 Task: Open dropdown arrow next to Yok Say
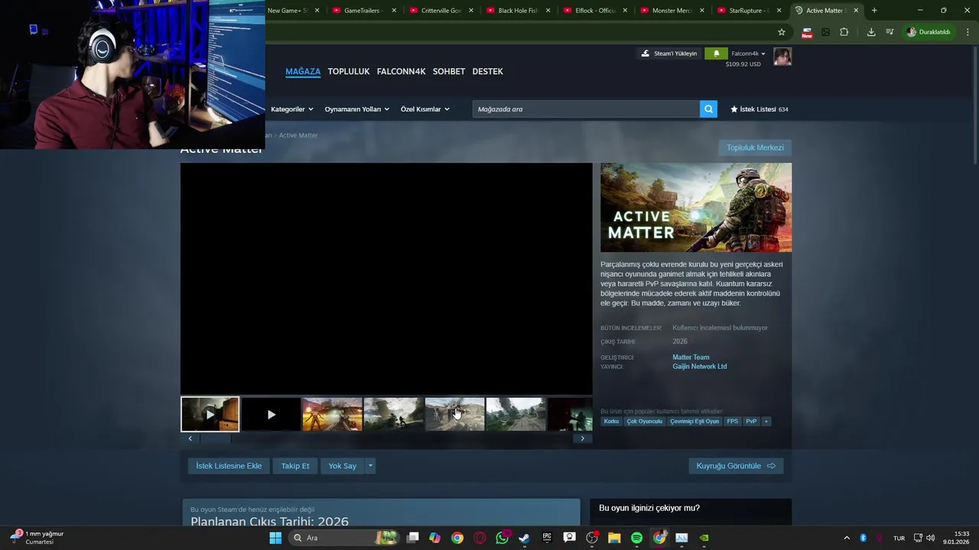point(370,466)
